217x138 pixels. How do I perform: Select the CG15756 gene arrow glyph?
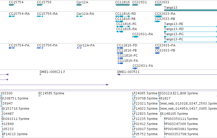pos(40,5)
